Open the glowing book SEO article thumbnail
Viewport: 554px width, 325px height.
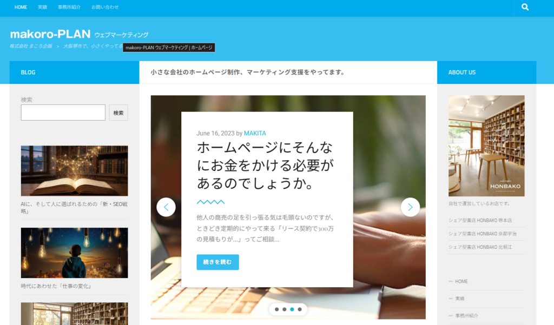(74, 171)
